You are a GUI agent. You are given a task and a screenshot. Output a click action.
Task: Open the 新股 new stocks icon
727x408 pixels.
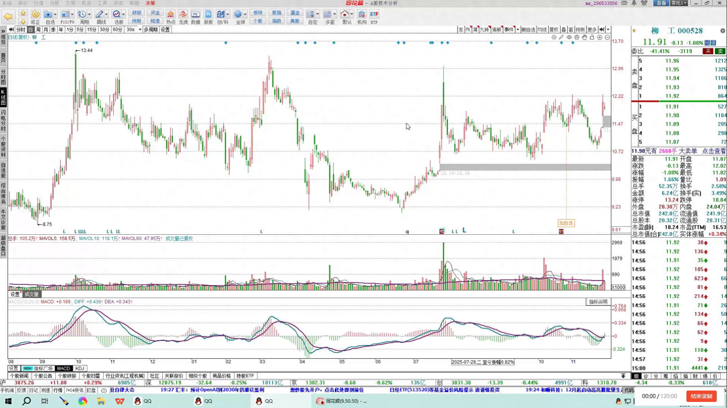208,14
